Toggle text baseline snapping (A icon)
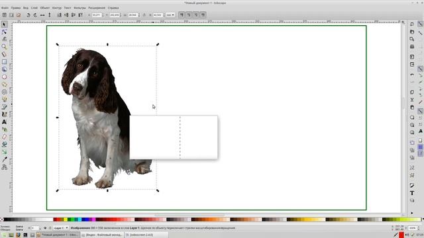 coord(420,131)
